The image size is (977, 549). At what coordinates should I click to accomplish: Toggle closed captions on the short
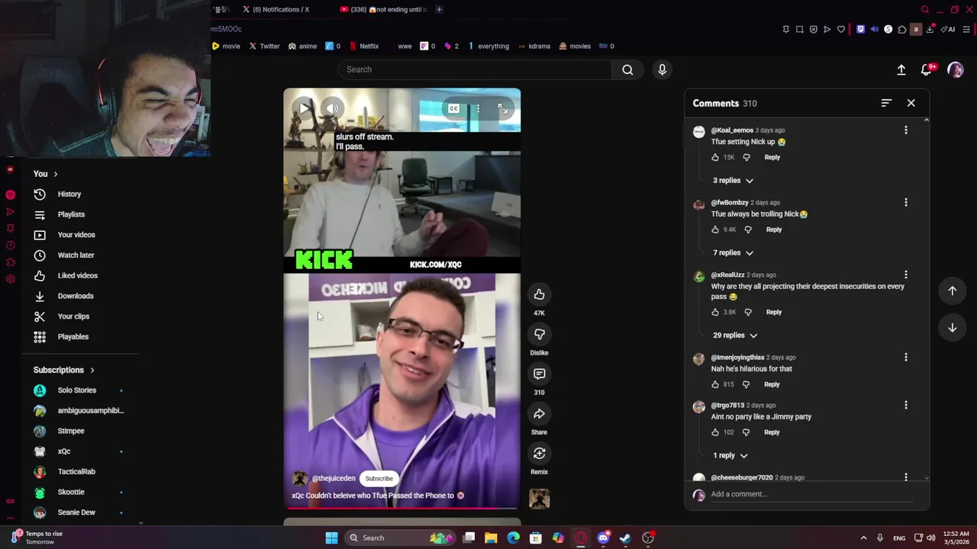[453, 109]
